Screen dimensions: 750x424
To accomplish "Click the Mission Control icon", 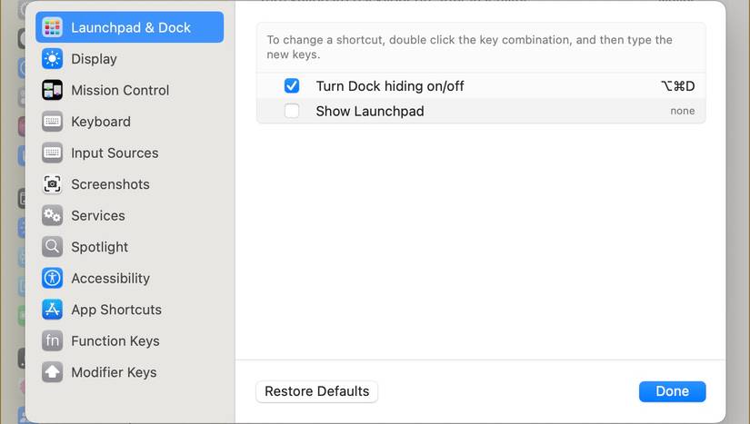I will (x=53, y=90).
